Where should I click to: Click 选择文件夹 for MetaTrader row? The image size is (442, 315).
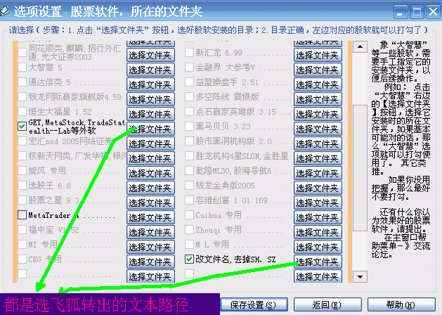(x=150, y=217)
